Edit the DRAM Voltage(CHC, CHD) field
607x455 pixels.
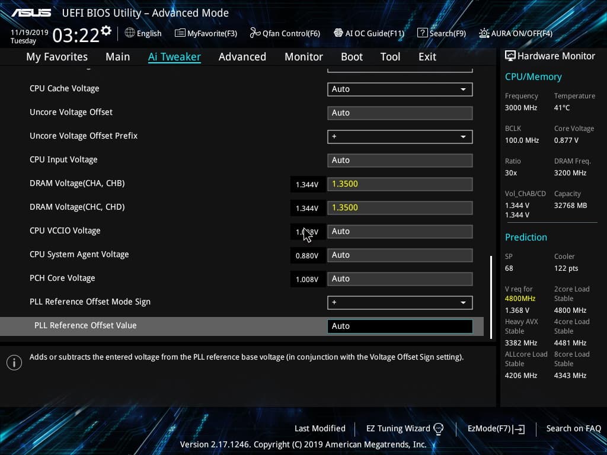click(x=400, y=208)
